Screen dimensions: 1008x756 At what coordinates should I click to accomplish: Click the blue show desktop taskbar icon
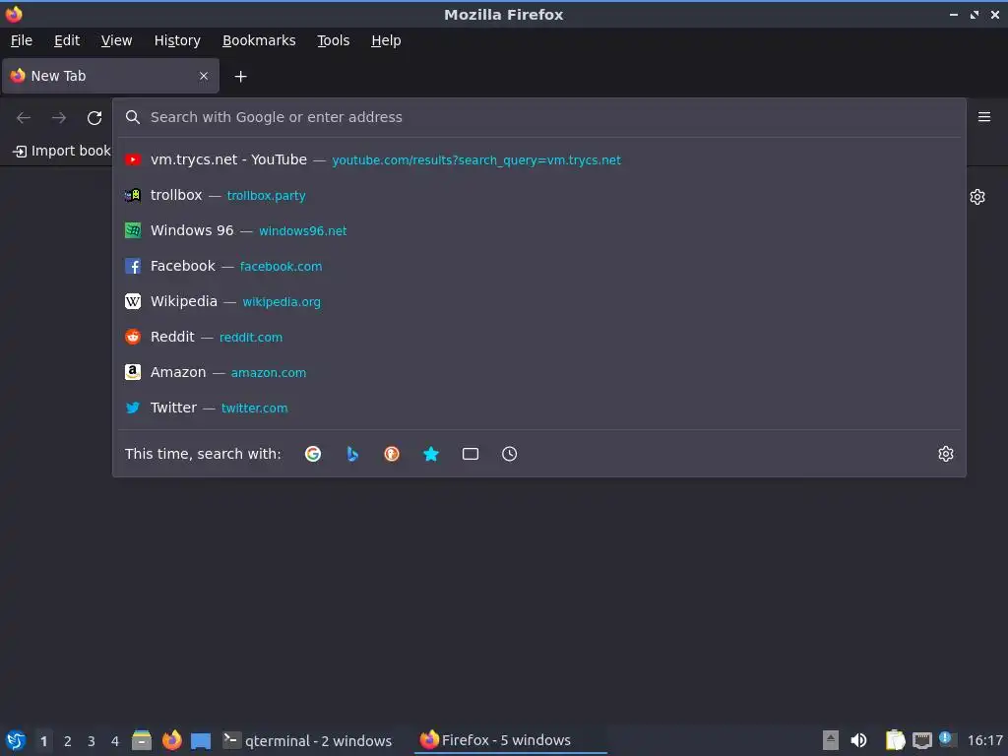(201, 741)
